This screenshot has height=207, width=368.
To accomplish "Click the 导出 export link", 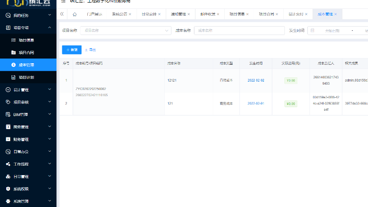I will [x=90, y=50].
